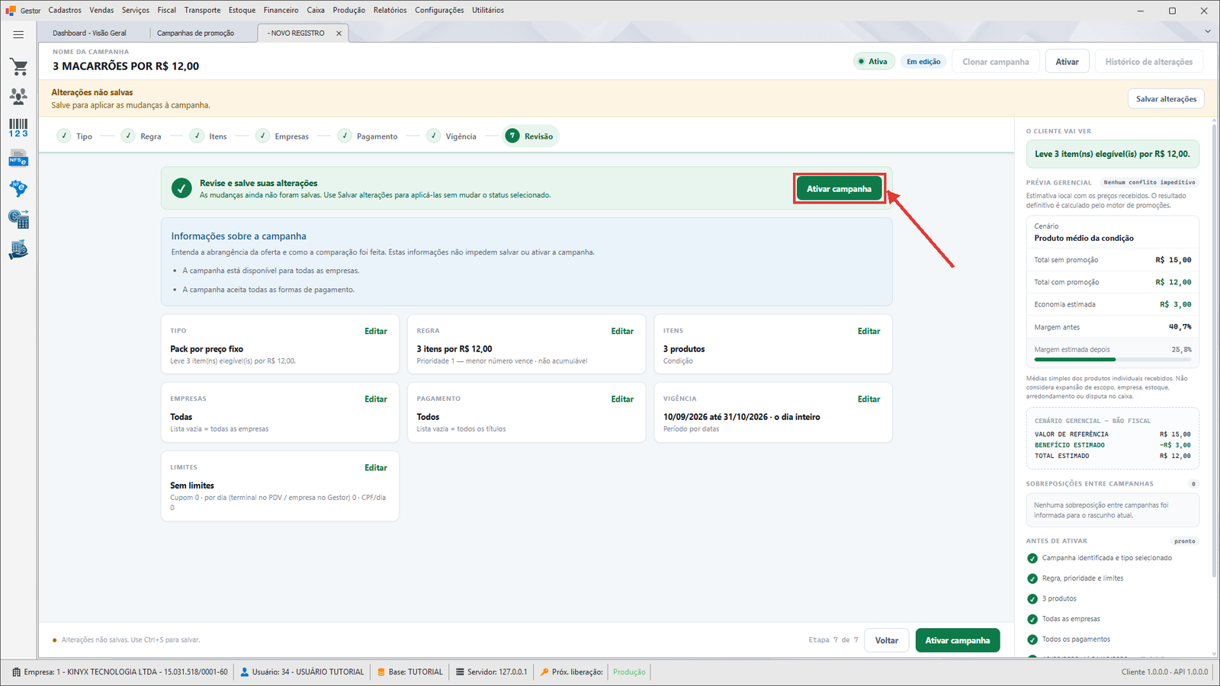Screen dimensions: 1220x686
Task: Go to the Pagamento wizard step
Action: tap(368, 136)
